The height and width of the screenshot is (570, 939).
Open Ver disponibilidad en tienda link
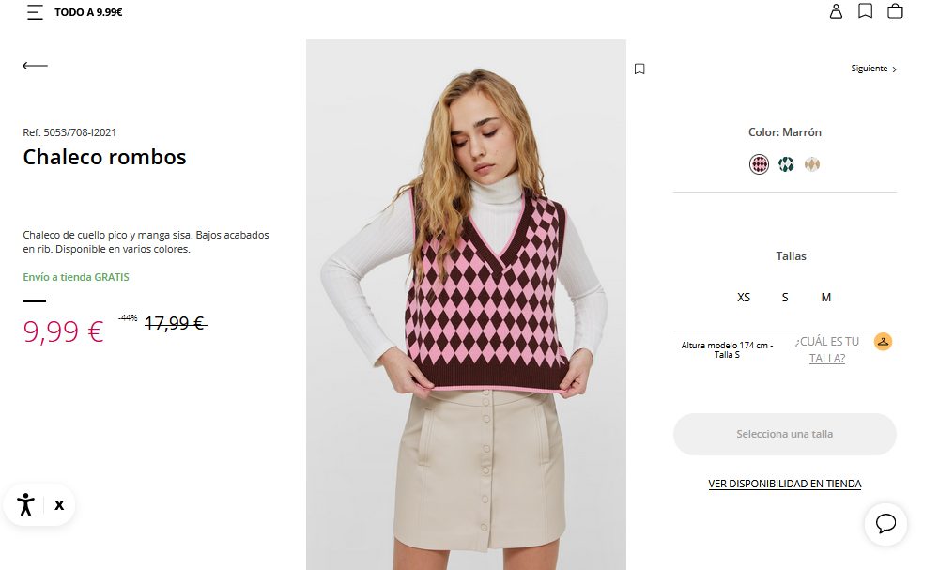[784, 484]
